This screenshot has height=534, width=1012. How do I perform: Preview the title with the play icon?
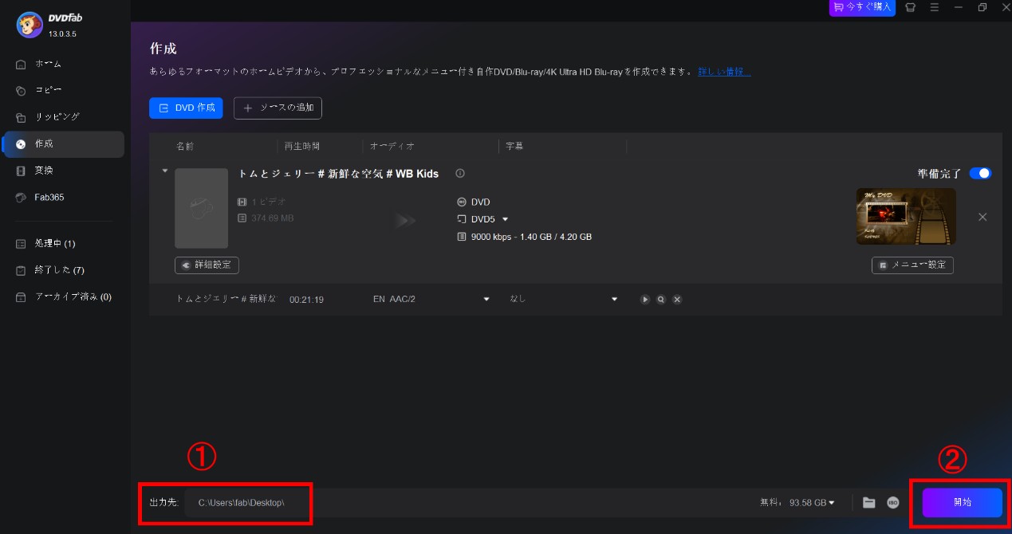pos(645,299)
